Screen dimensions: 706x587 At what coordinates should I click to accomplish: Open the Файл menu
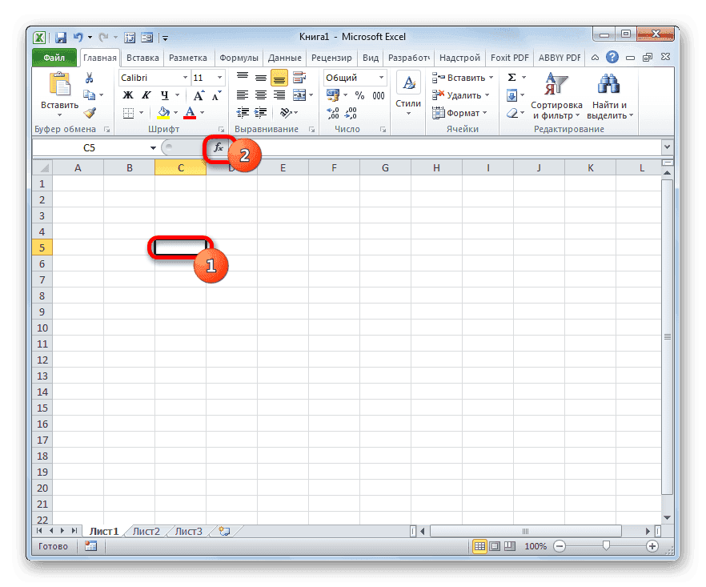pos(54,57)
